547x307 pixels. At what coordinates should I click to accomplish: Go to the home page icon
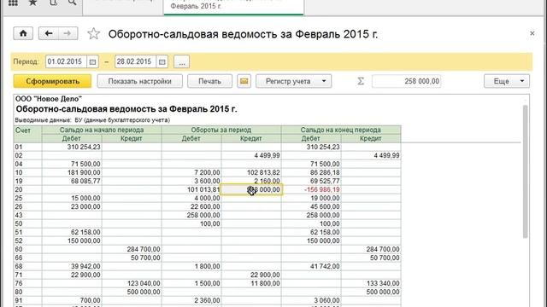coord(23,33)
